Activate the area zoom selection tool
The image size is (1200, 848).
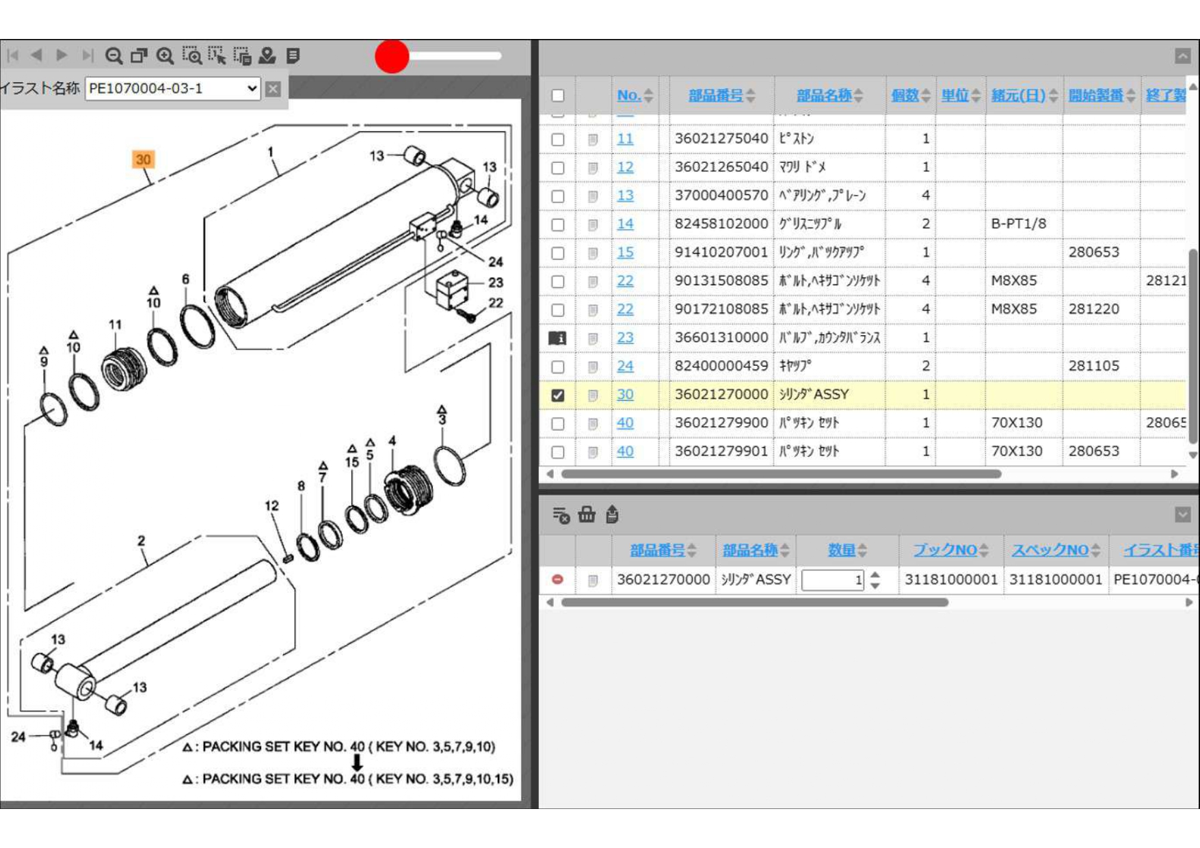coord(192,55)
